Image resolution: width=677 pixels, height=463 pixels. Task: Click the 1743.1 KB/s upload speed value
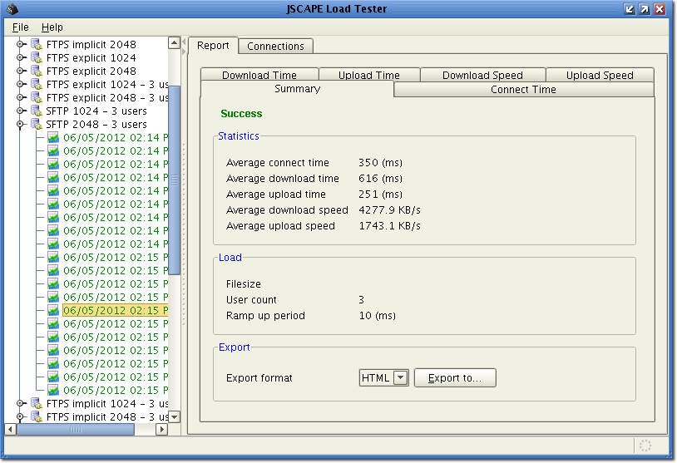pos(389,226)
